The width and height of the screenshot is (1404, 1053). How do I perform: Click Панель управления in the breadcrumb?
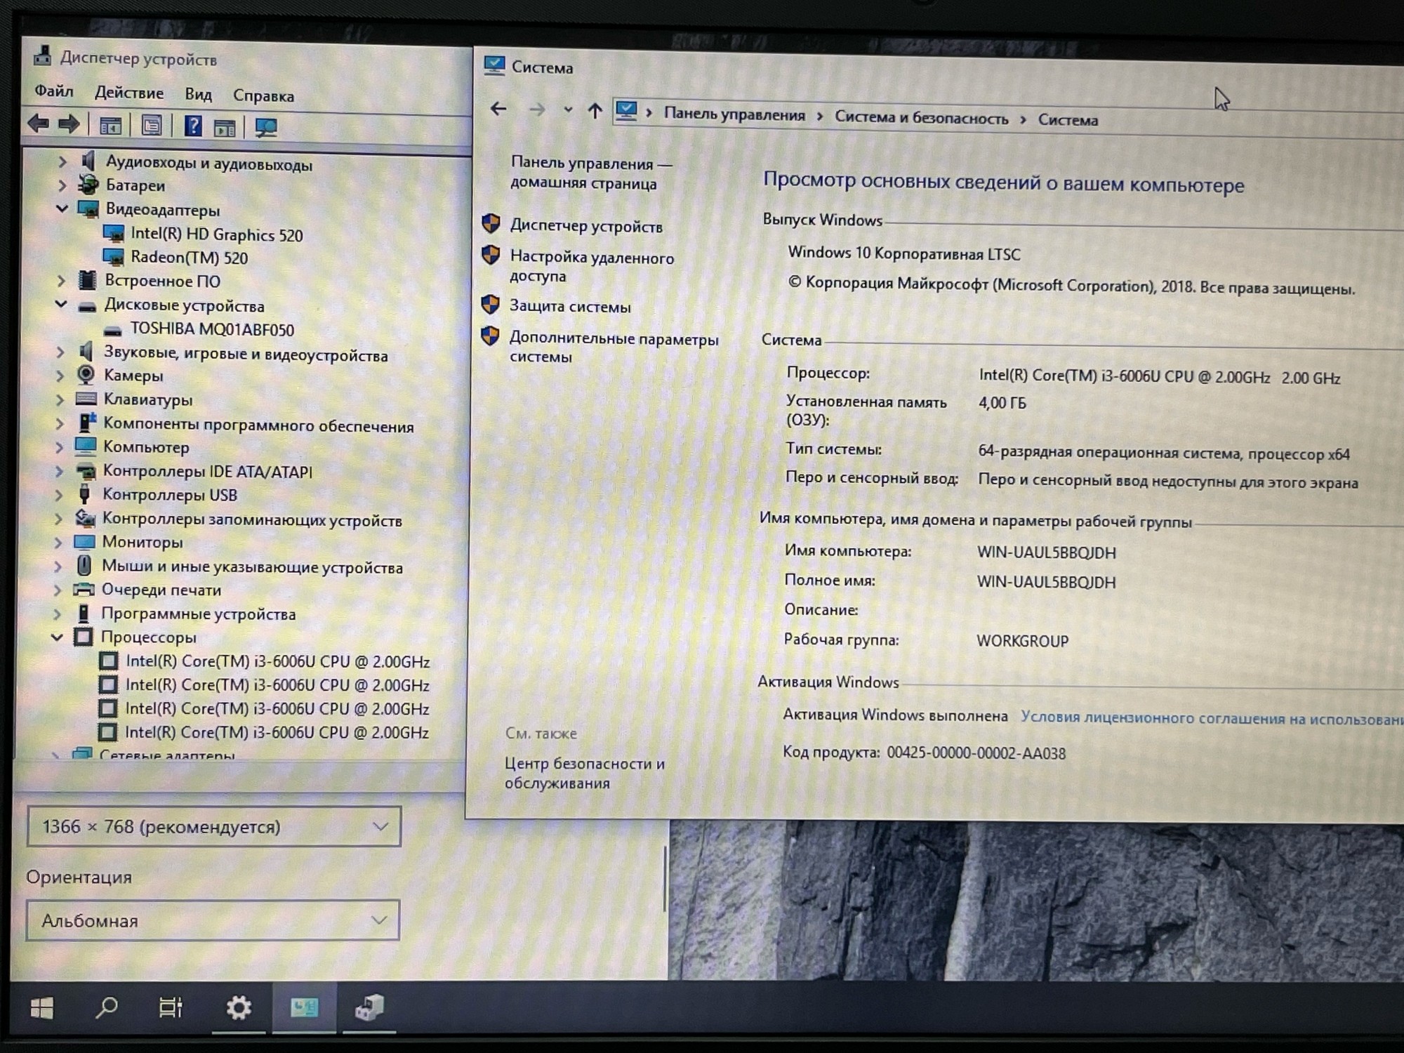coord(734,114)
